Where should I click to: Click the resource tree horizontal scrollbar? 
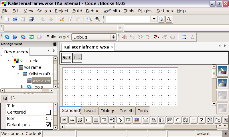click(27, 90)
